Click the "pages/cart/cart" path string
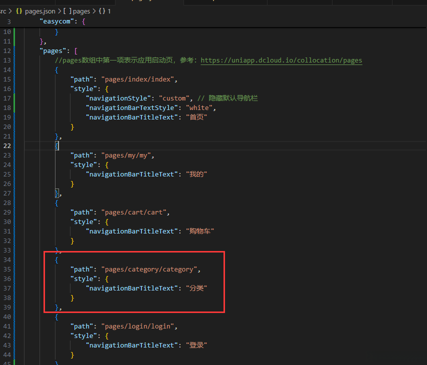This screenshot has width=427, height=365. point(133,212)
